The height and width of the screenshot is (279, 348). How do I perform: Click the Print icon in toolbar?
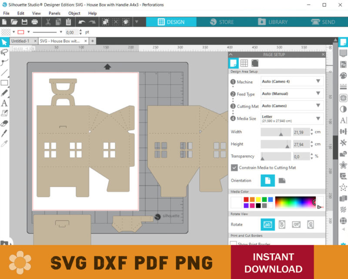tap(35, 22)
